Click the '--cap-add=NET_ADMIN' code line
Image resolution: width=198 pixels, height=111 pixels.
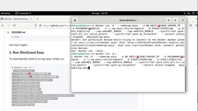pyautogui.click(x=27, y=89)
